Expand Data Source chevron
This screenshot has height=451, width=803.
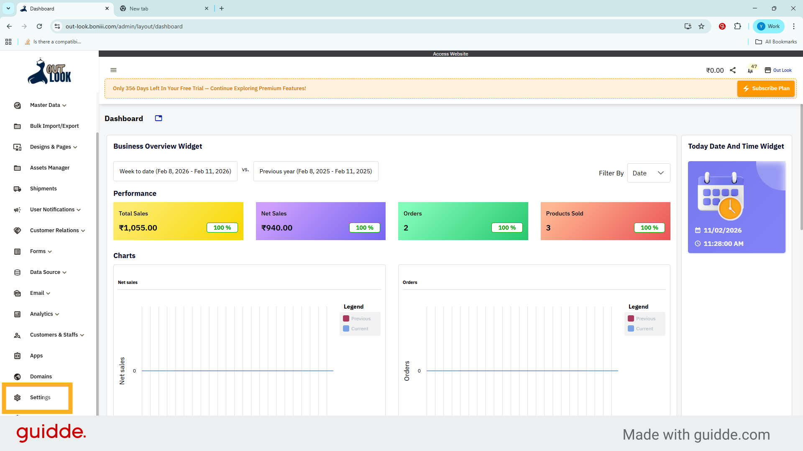(64, 273)
